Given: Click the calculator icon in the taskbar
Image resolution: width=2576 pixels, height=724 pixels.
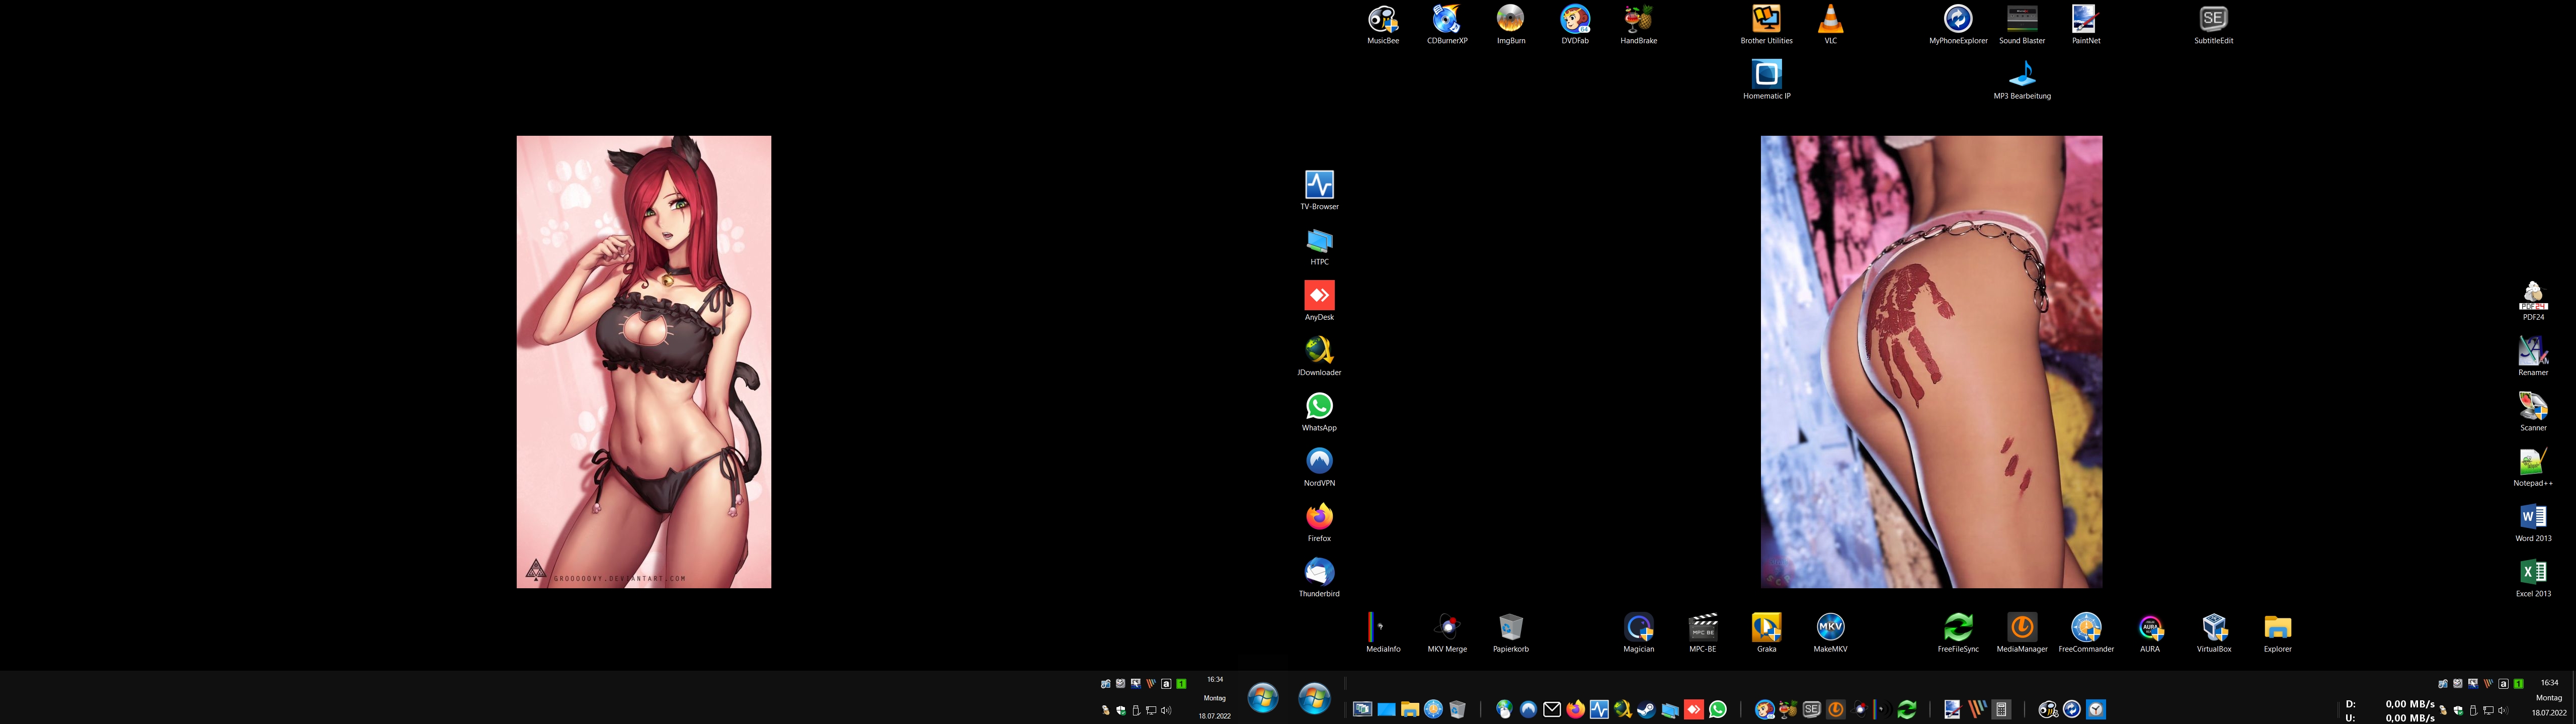Looking at the screenshot, I should pos(2001,709).
